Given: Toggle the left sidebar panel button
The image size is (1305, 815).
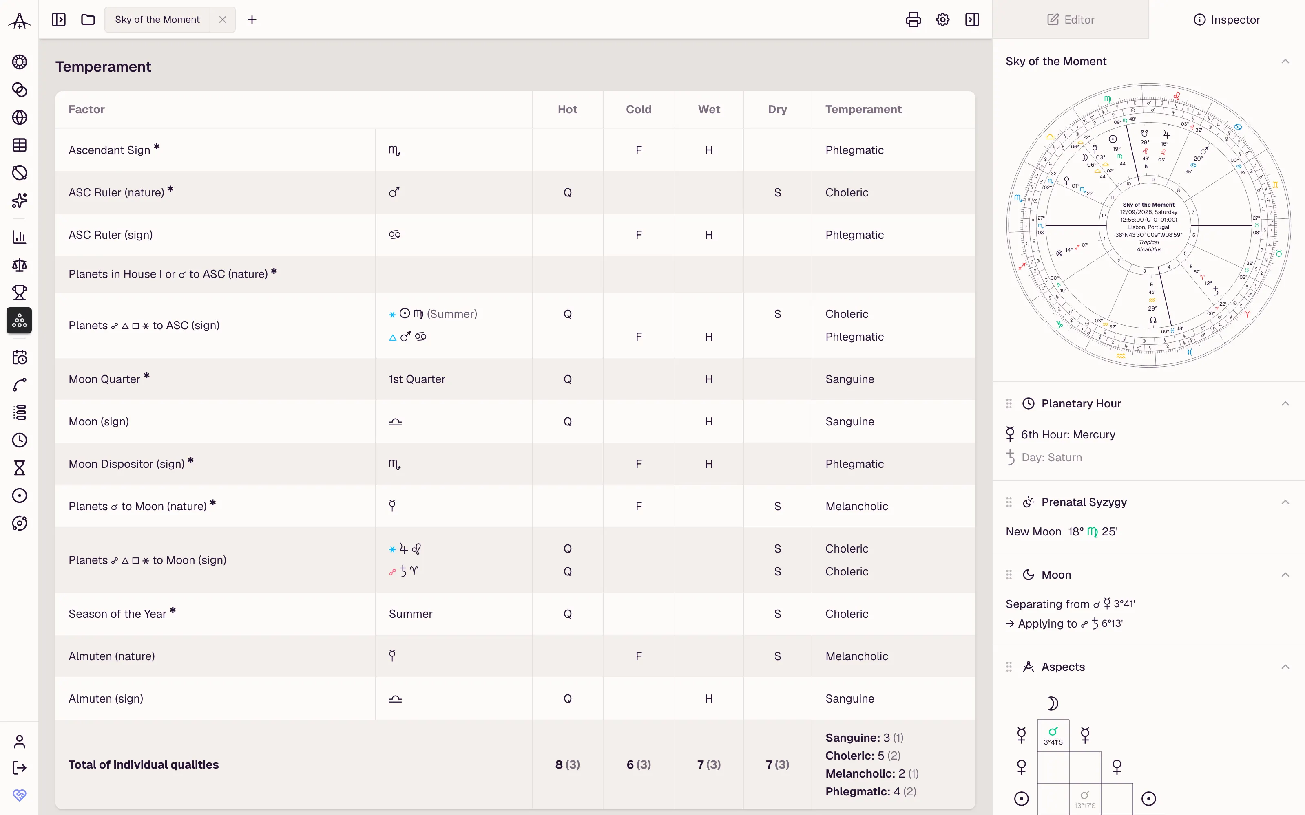Looking at the screenshot, I should click(x=59, y=20).
